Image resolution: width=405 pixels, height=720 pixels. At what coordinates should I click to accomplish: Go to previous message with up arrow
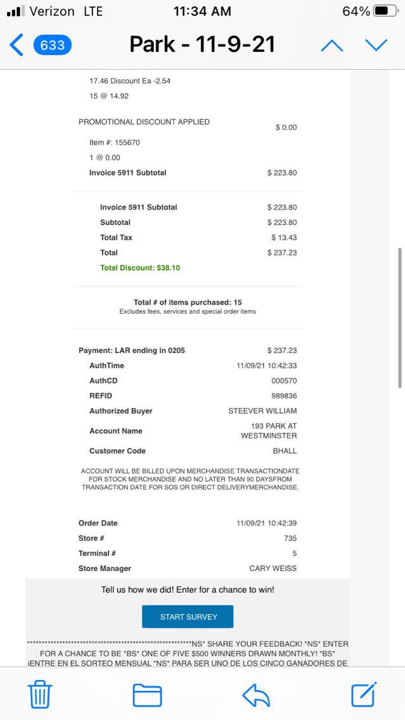[331, 45]
